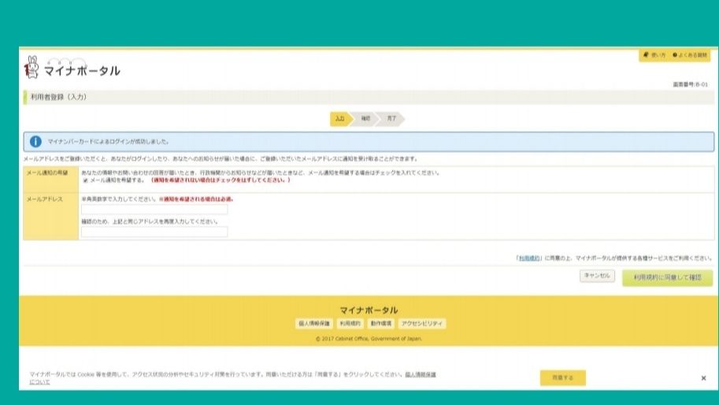Open 利用規約 in the footer

pyautogui.click(x=350, y=323)
